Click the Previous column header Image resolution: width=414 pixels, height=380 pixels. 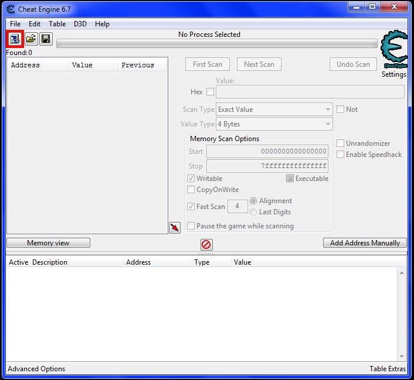[x=142, y=65]
